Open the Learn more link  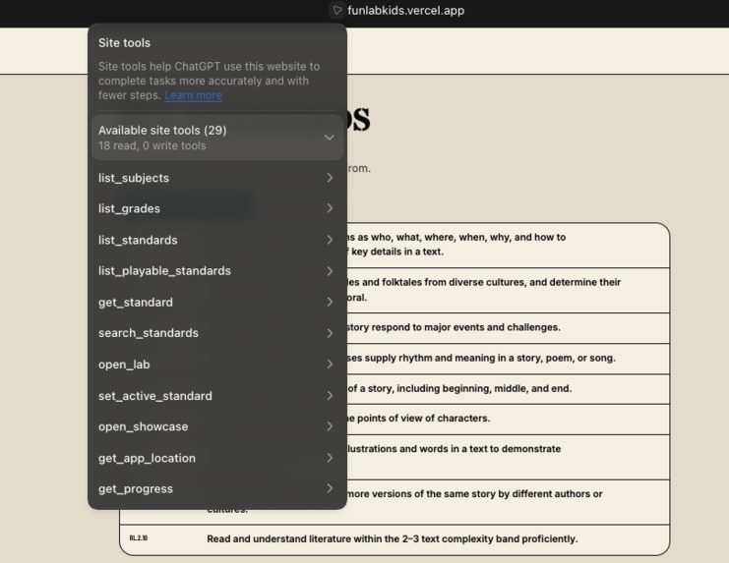193,95
